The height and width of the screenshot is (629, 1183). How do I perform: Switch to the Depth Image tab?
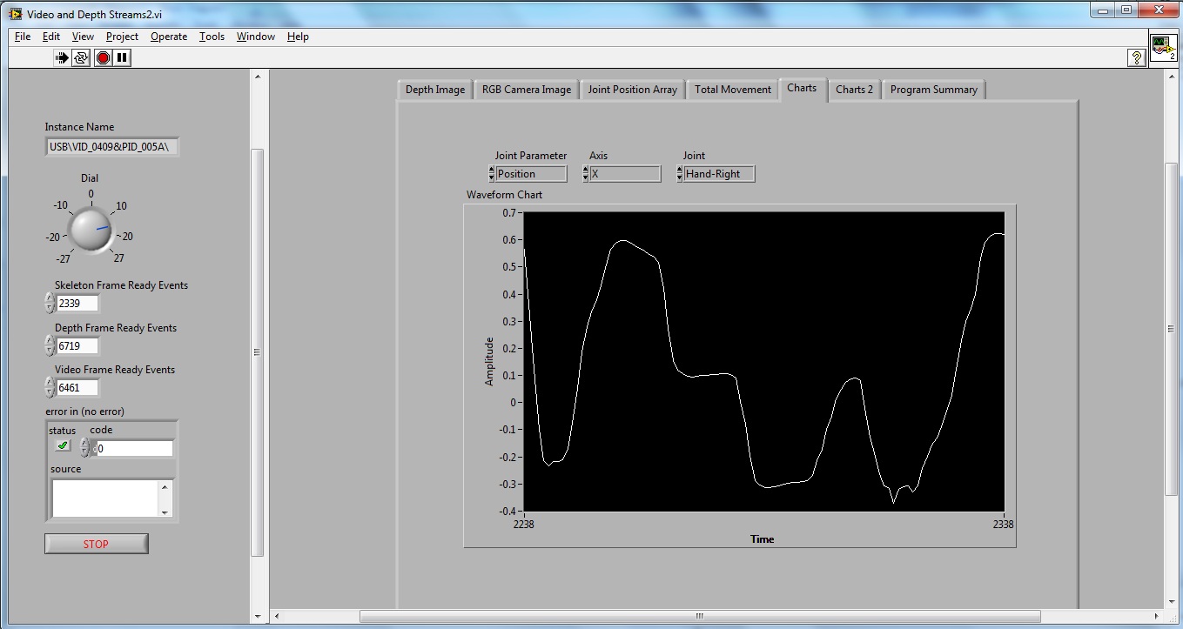(x=435, y=90)
